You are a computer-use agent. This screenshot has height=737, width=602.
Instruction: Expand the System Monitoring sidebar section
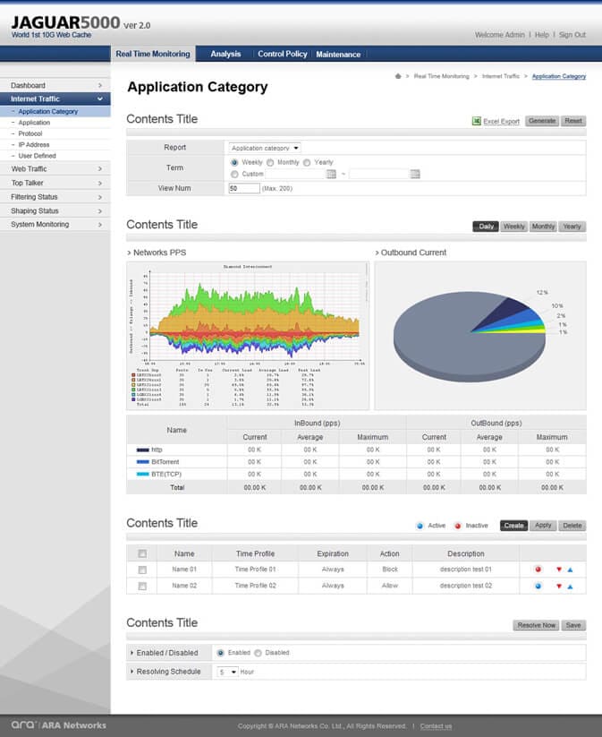point(55,225)
